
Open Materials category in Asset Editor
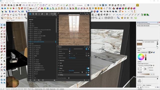30,14
